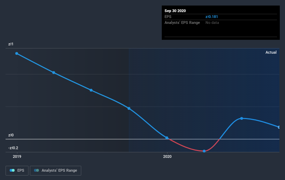
Task: Click the 2020 x-axis label
Action: (167, 156)
